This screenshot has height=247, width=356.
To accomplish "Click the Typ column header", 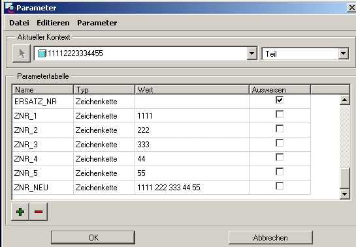I will click(x=105, y=90).
